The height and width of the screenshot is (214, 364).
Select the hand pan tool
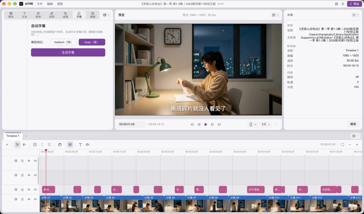(x=60, y=145)
